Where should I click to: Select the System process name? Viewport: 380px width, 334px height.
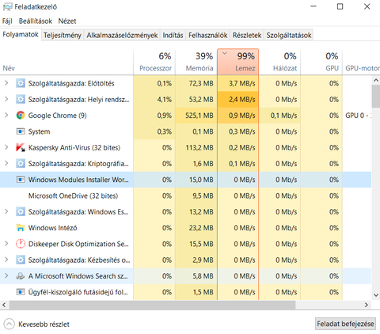tap(39, 131)
